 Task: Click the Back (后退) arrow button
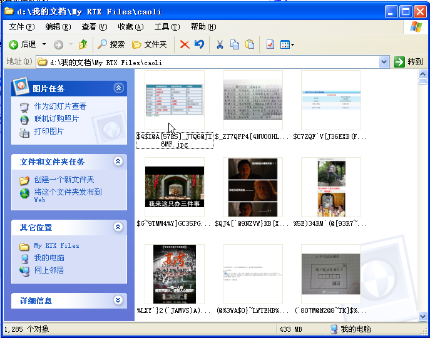[x=22, y=44]
